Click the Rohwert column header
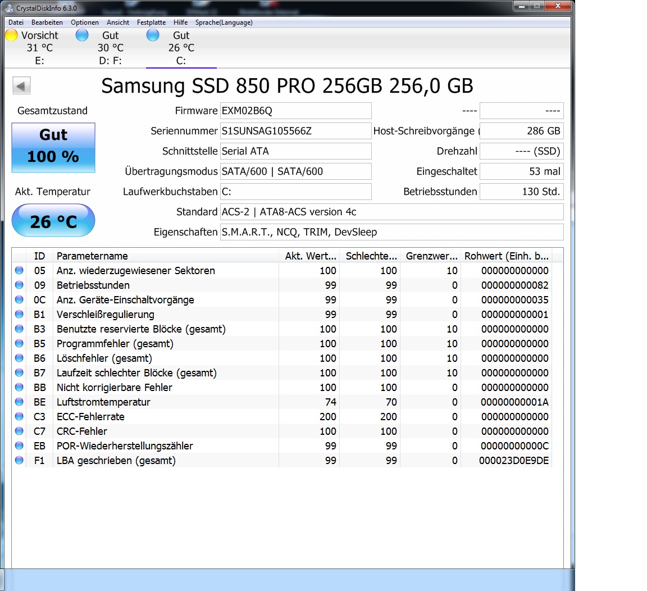Screen dimensions: 647x591 pyautogui.click(x=506, y=256)
